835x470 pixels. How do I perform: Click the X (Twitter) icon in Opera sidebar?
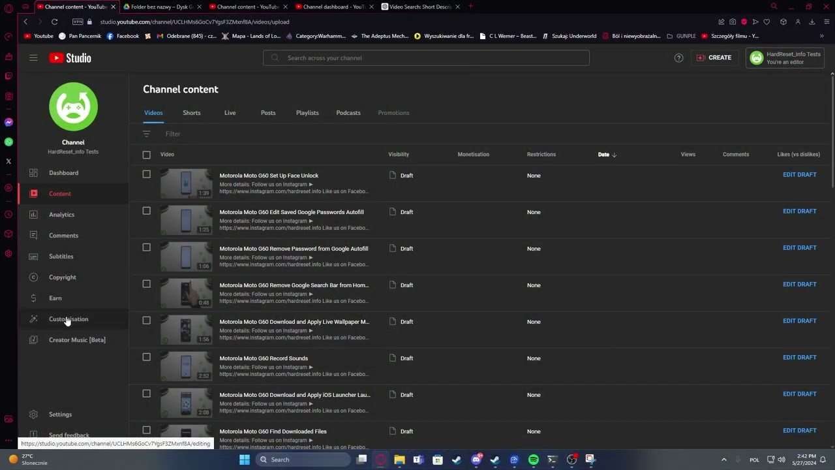(x=8, y=161)
